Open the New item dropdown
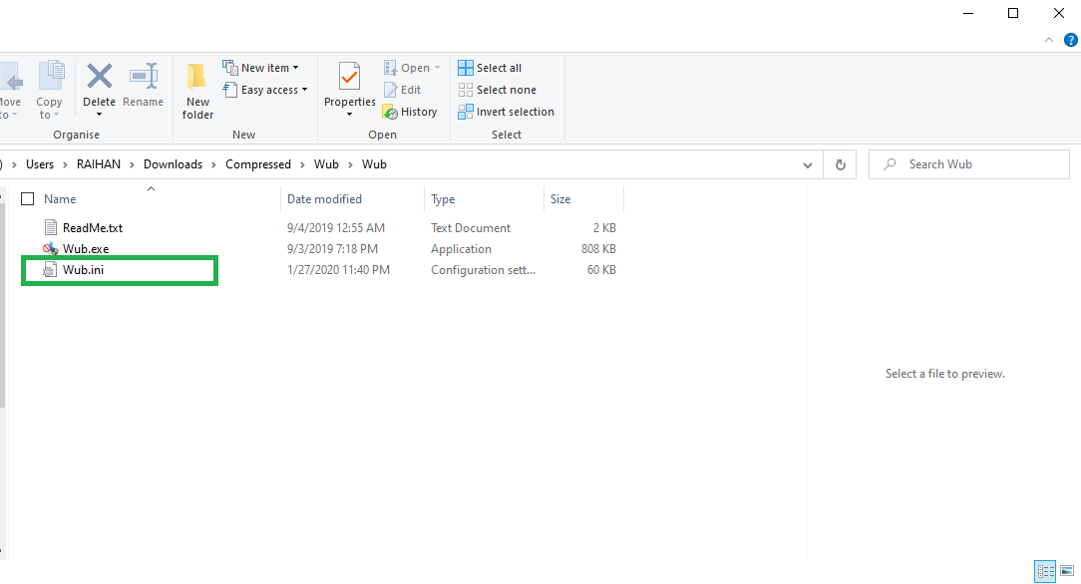 [260, 68]
